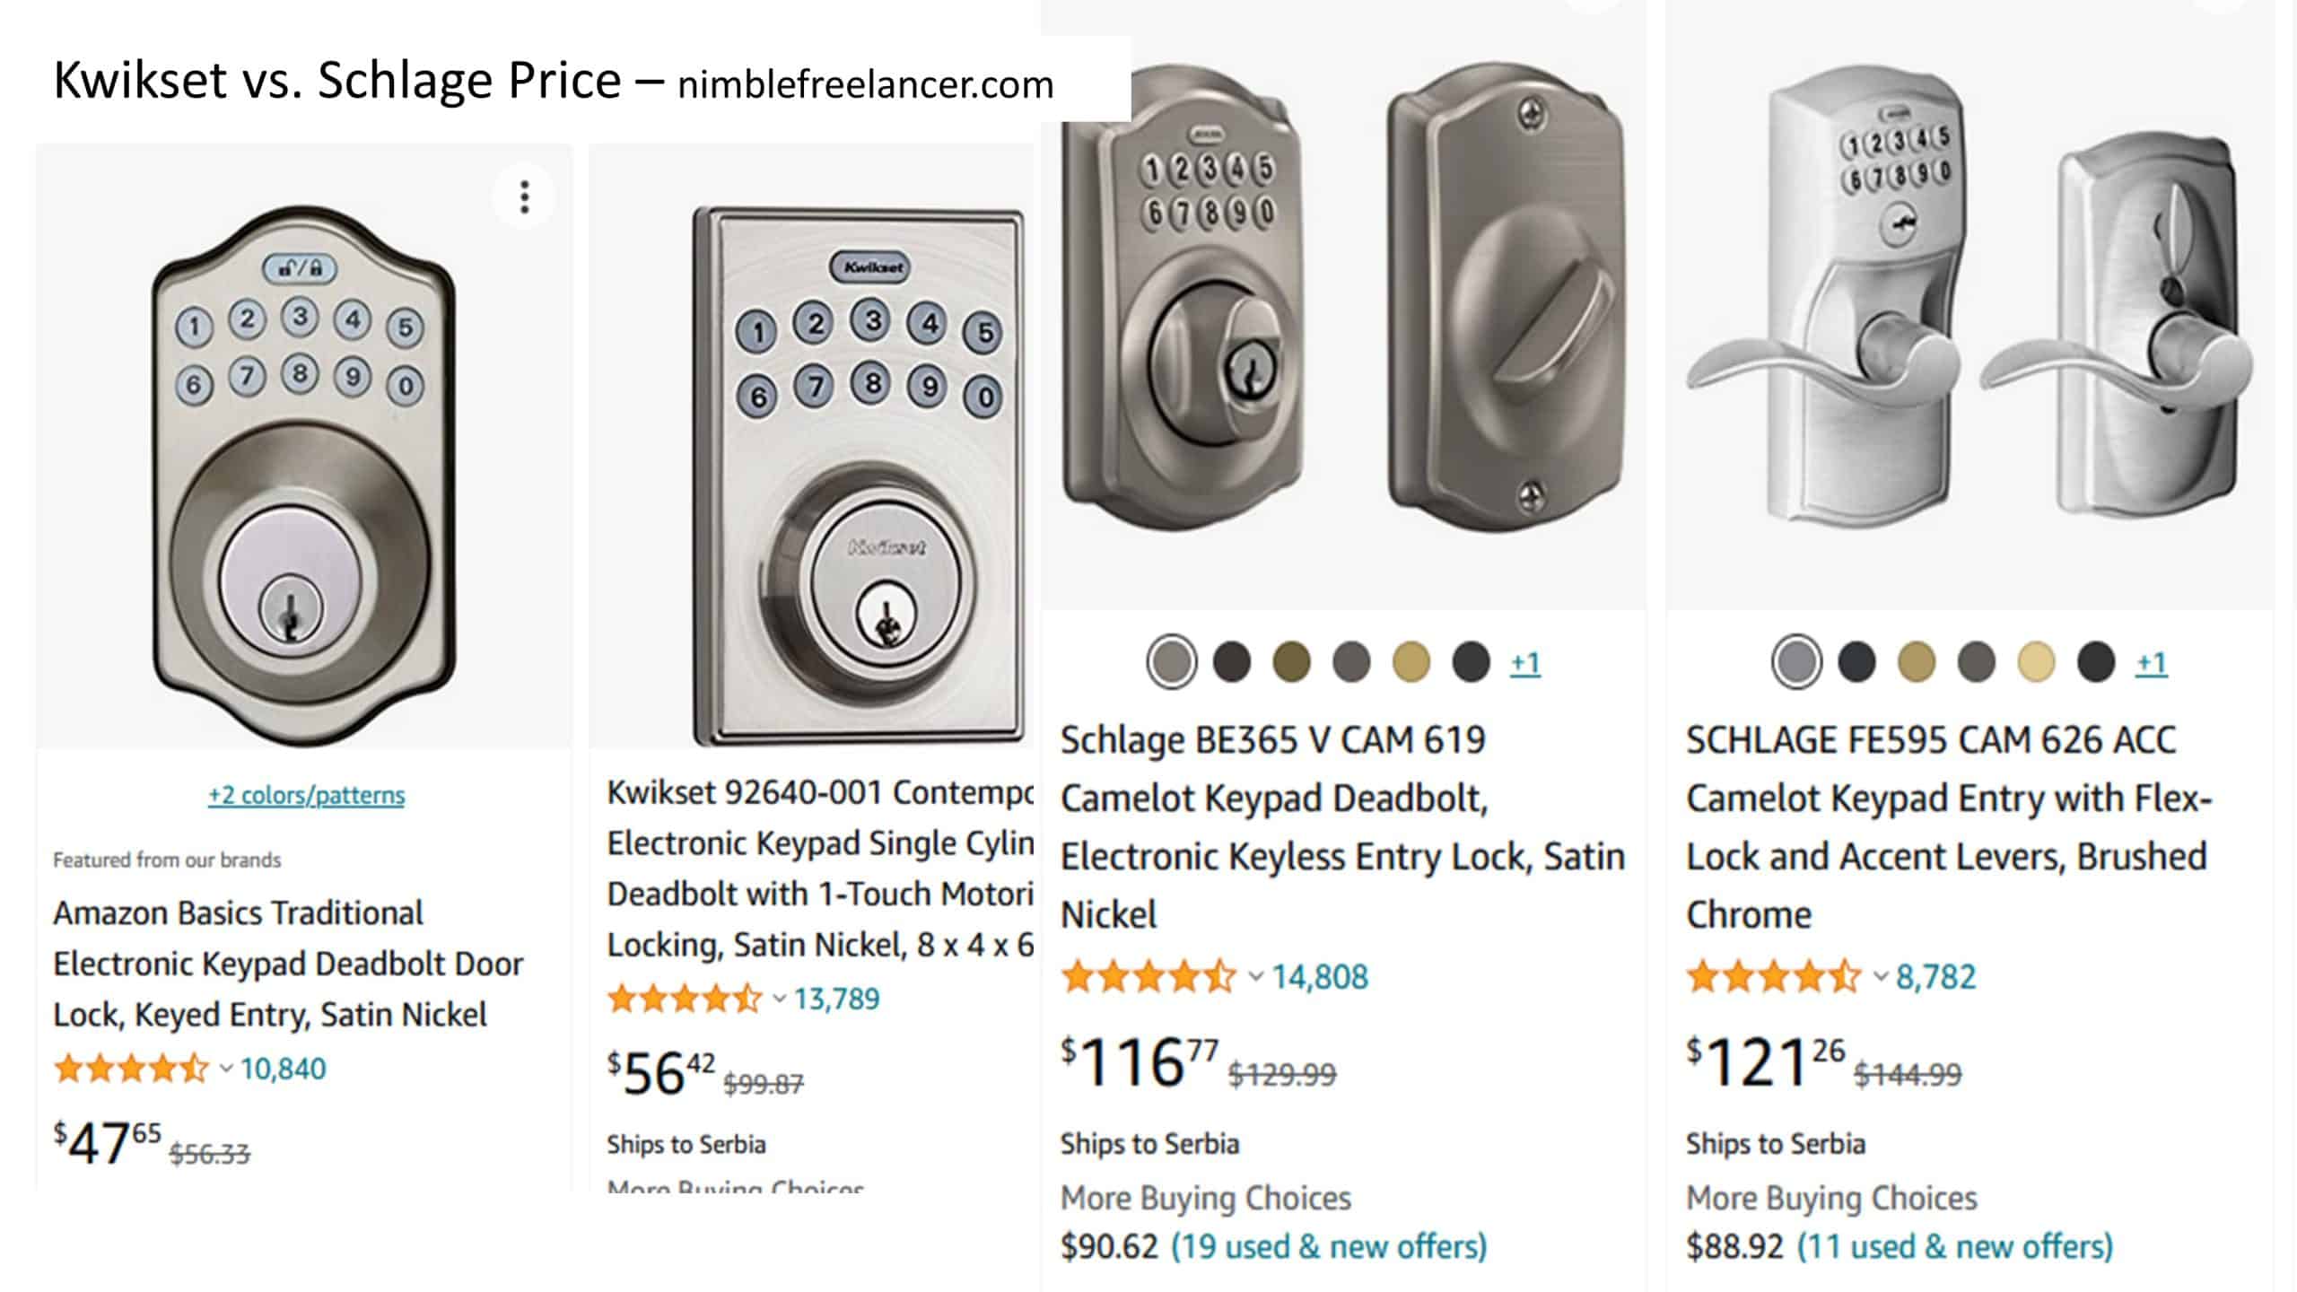Show more colors via +1 link for Schlage FE595
Screen dimensions: 2297x1292
(2151, 663)
